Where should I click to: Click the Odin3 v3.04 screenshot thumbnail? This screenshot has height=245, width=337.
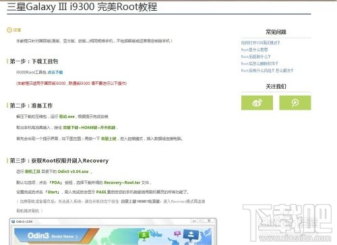click(x=113, y=232)
